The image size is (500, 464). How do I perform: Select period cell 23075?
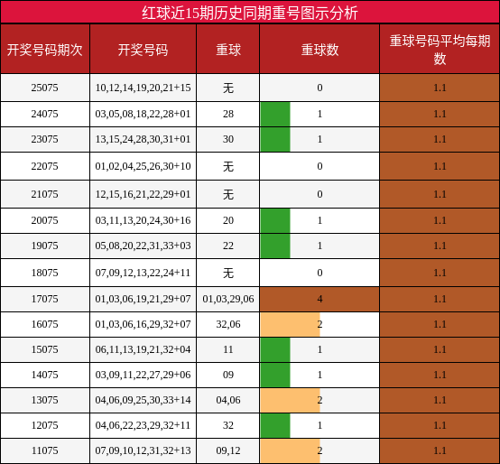[44, 139]
